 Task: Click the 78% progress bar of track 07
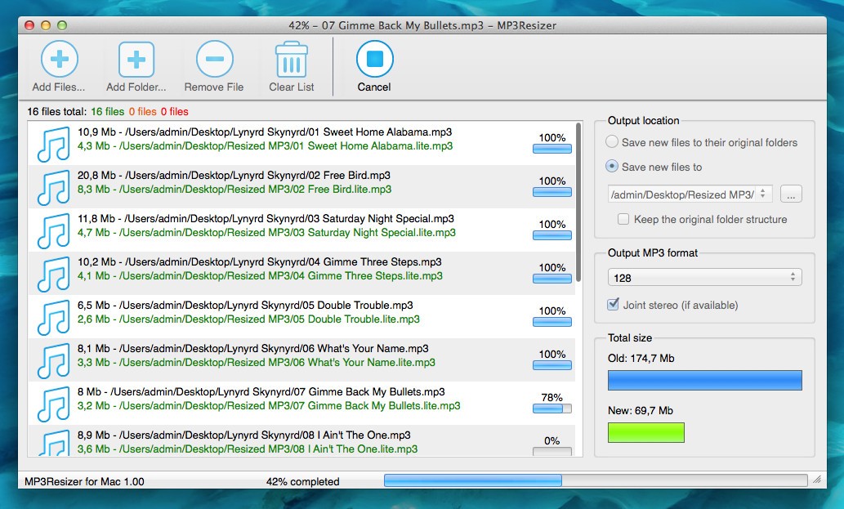pos(552,409)
